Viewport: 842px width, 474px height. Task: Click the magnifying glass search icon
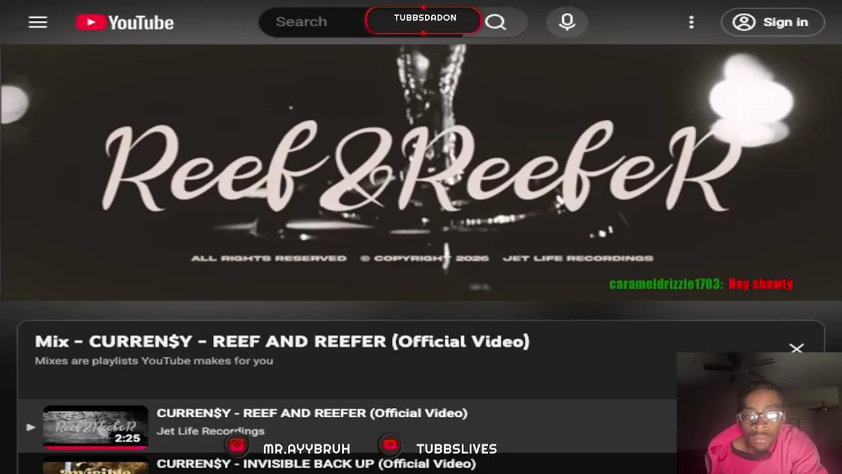coord(495,22)
